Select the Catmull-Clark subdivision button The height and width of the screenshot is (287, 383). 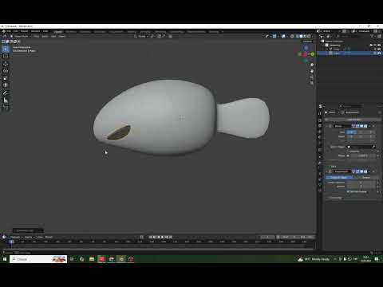[339, 177]
